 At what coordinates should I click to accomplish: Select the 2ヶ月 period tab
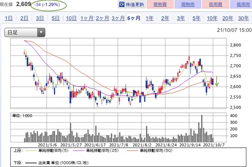coord(103,18)
